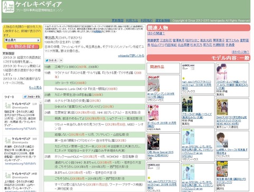The height and width of the screenshot is (192, 254).
Task: Open the アオハライド 映画ノベライズ link
Action: [197, 116]
